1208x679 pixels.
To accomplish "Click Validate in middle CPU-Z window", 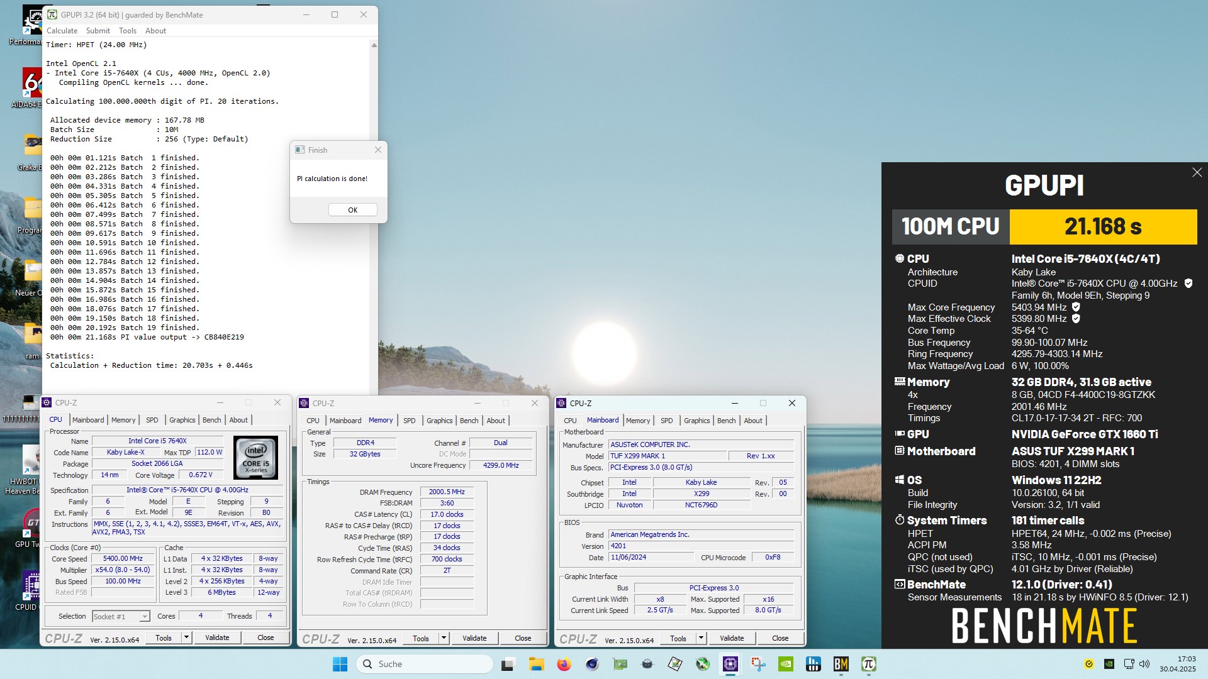I will (x=474, y=638).
